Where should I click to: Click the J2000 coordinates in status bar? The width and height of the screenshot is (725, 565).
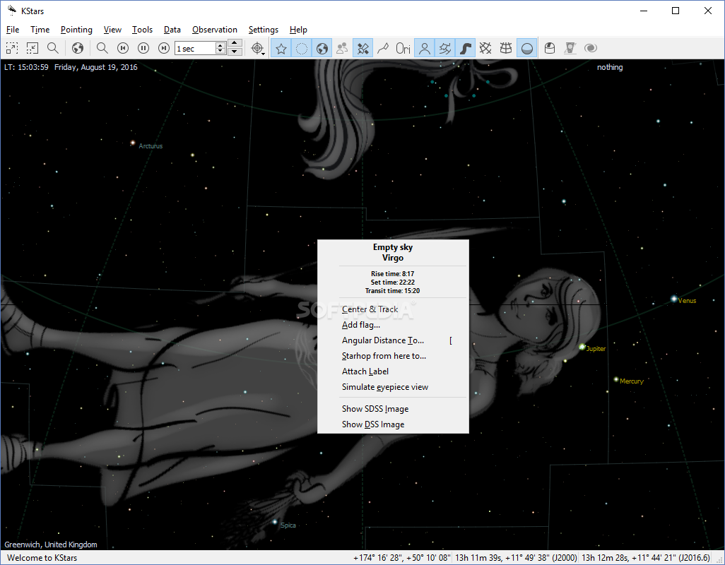[516, 558]
